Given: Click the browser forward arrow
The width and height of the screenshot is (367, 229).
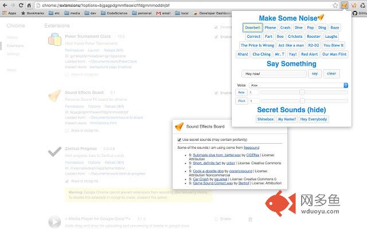Looking at the screenshot, I should tap(13, 5).
